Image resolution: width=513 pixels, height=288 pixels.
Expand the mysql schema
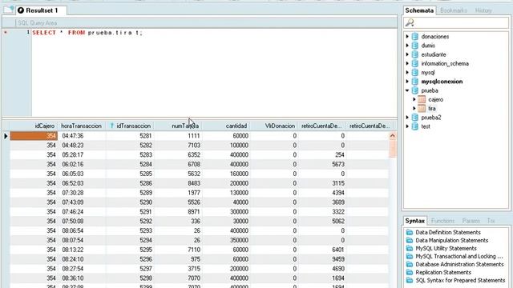tap(407, 73)
